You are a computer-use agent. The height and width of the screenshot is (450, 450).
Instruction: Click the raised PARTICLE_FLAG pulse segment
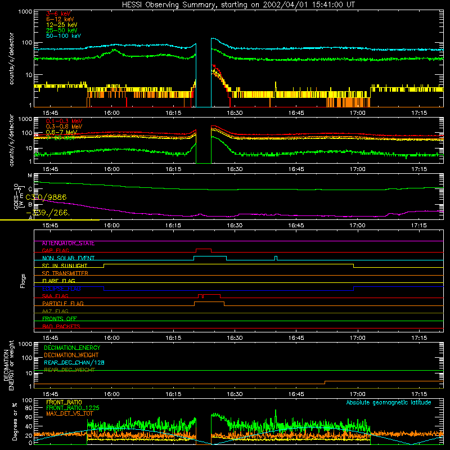coord(209,302)
